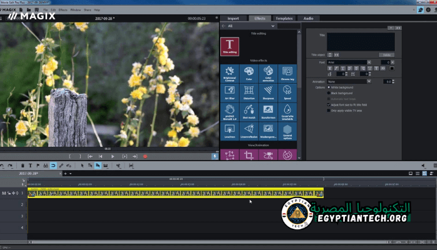The image size is (437, 250).
Task: Open the Effects menu
Action: click(63, 10)
